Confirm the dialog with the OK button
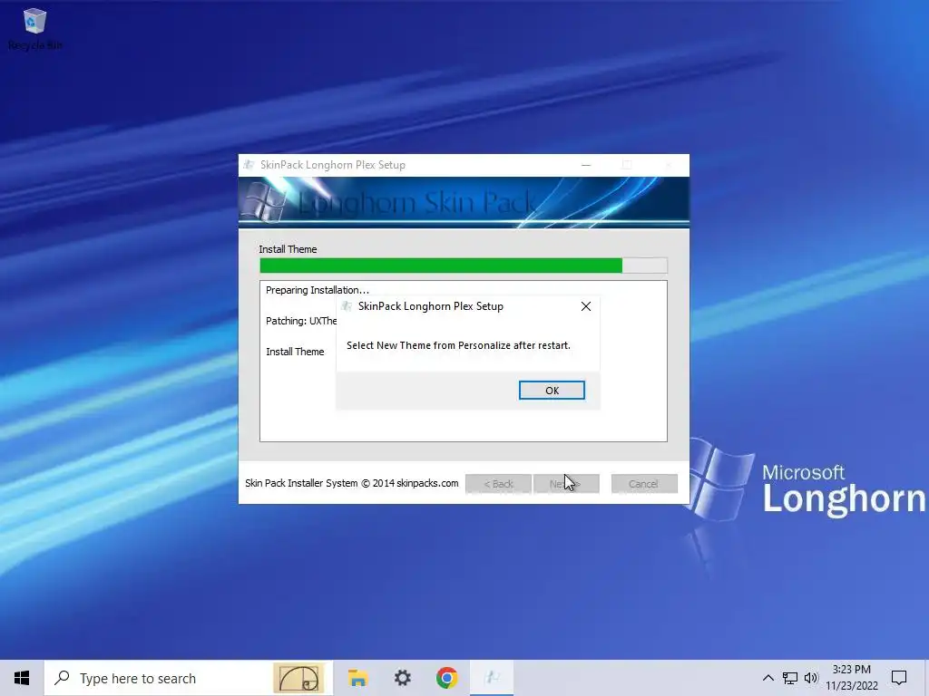This screenshot has height=696, width=929. pos(552,390)
